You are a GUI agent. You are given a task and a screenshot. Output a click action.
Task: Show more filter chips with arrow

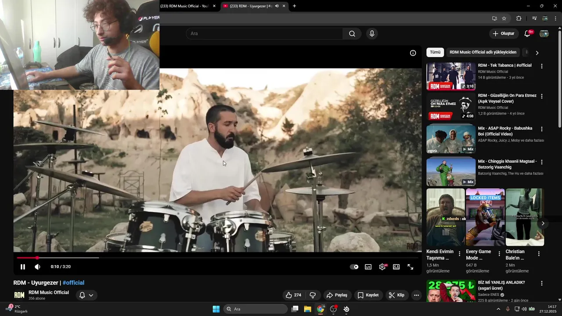tap(537, 53)
